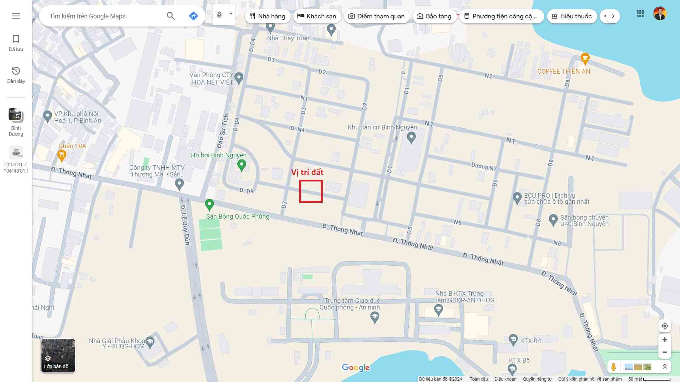This screenshot has height=382, width=680.
Task: Filter by Hiệu thuốc pharmacies
Action: pyautogui.click(x=572, y=16)
